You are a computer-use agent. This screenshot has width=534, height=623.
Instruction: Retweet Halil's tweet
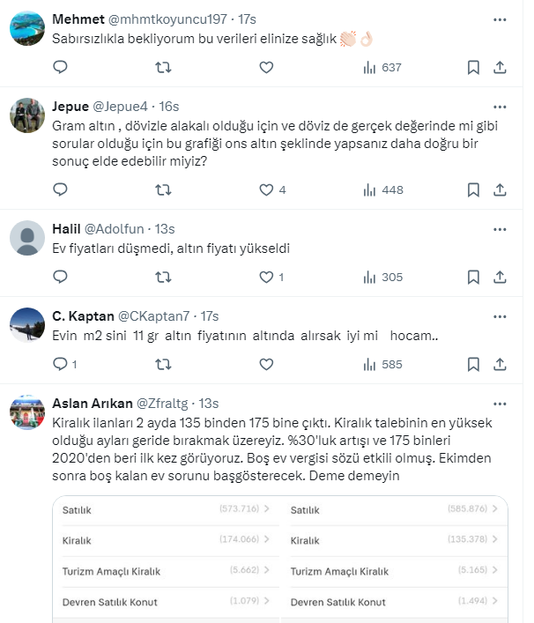click(164, 277)
